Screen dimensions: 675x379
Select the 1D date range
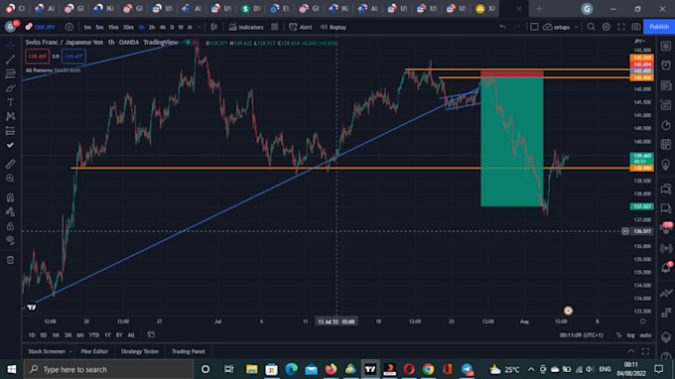coord(32,335)
